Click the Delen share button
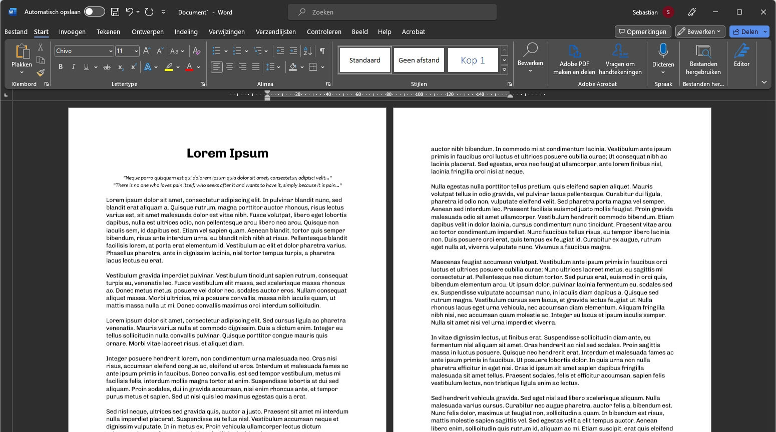Viewport: 776px width, 432px height. click(745, 31)
